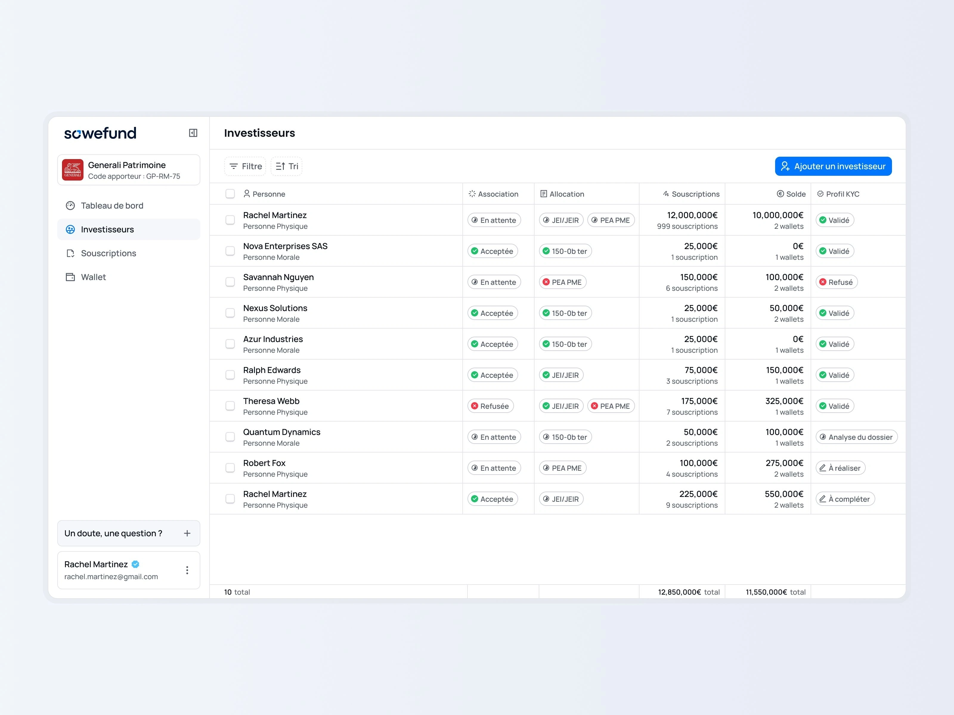954x715 pixels.
Task: Check the Nova Enterprises SAS row checkbox
Action: tap(230, 251)
